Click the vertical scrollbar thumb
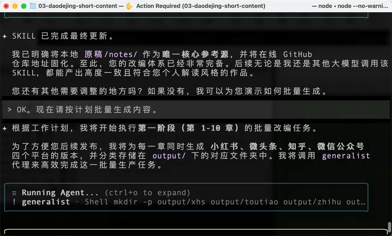The width and height of the screenshot is (392, 236). [x=390, y=227]
